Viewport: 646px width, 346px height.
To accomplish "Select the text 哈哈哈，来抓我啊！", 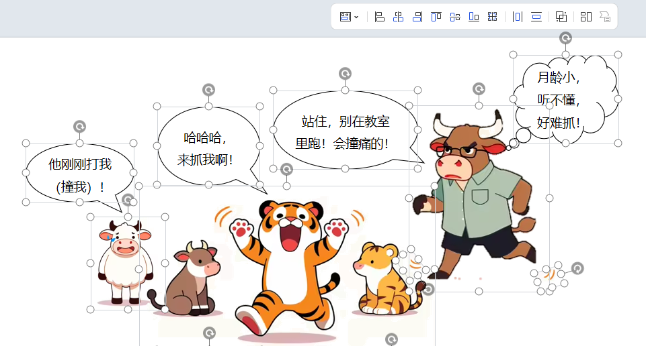I will point(205,148).
